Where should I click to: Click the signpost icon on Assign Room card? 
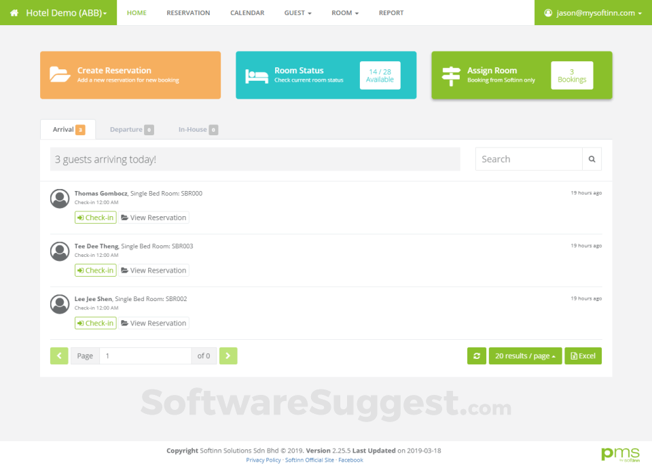click(x=450, y=76)
